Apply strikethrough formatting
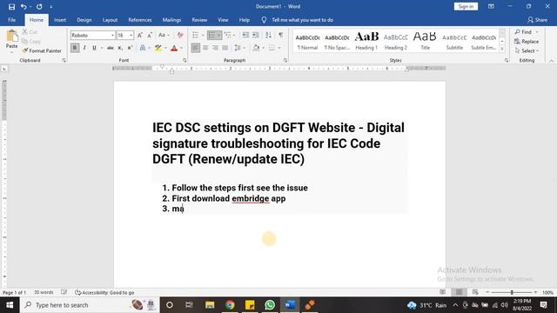The width and height of the screenshot is (557, 313). (111, 48)
